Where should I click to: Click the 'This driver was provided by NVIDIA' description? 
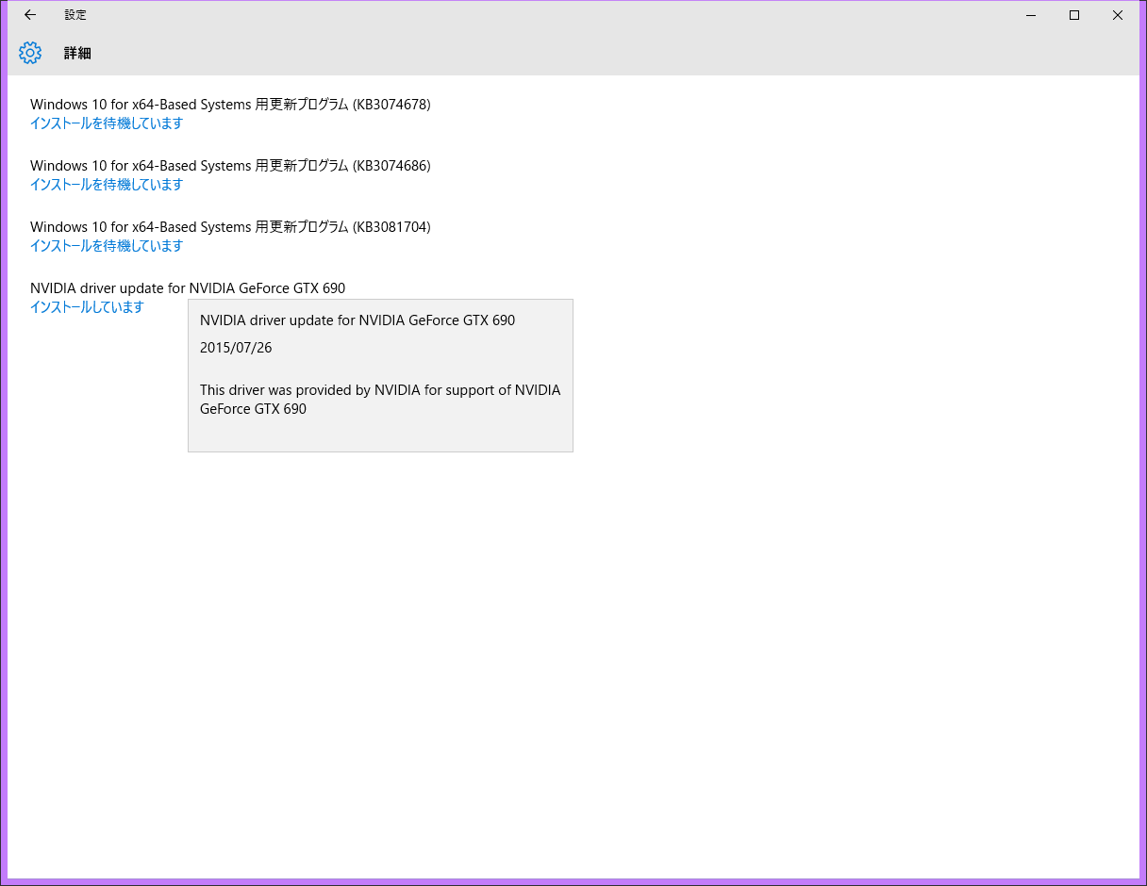click(380, 400)
